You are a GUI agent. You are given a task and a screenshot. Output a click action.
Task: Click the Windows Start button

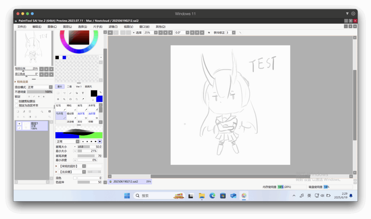(127, 196)
